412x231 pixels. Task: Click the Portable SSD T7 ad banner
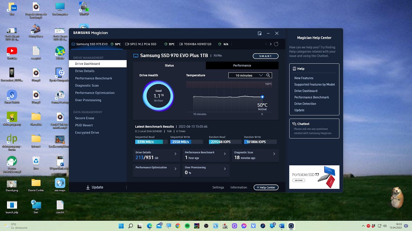pos(314,177)
